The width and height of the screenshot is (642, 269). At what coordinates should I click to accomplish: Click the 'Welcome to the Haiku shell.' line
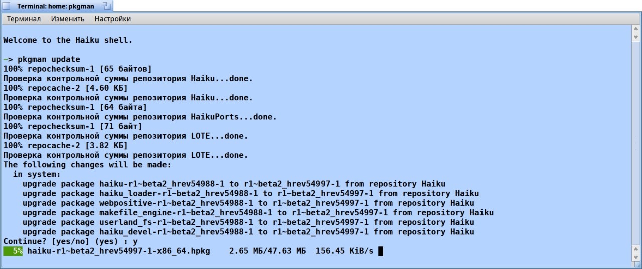click(x=68, y=40)
